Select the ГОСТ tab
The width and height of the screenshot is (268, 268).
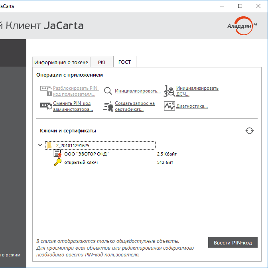pyautogui.click(x=125, y=62)
